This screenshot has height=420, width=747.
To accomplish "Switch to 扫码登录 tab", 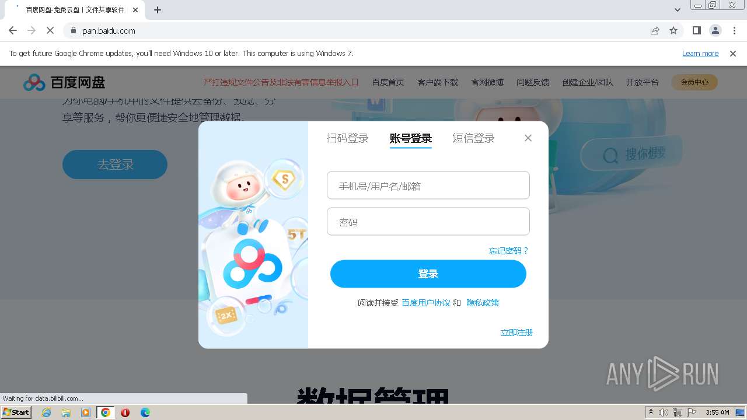I will tap(348, 138).
